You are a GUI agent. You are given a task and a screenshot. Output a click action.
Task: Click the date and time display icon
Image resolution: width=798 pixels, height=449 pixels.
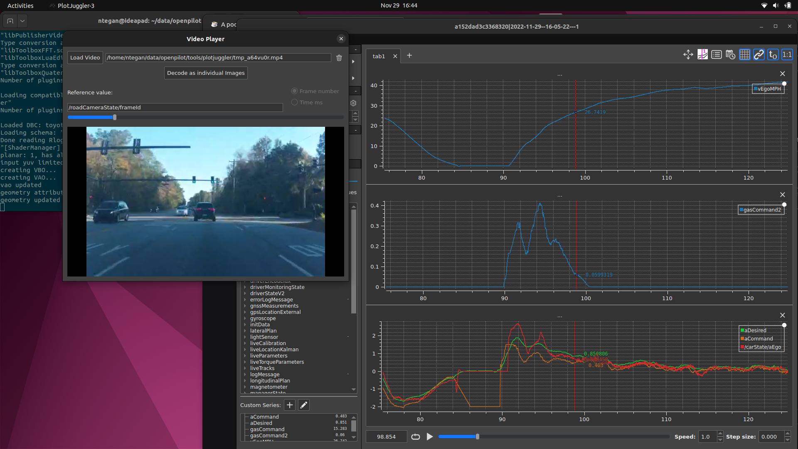[x=731, y=55]
